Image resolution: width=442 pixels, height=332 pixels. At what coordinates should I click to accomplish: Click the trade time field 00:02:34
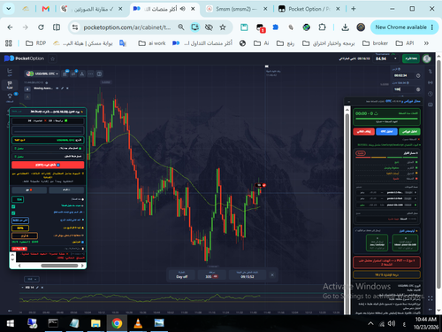[x=403, y=75]
